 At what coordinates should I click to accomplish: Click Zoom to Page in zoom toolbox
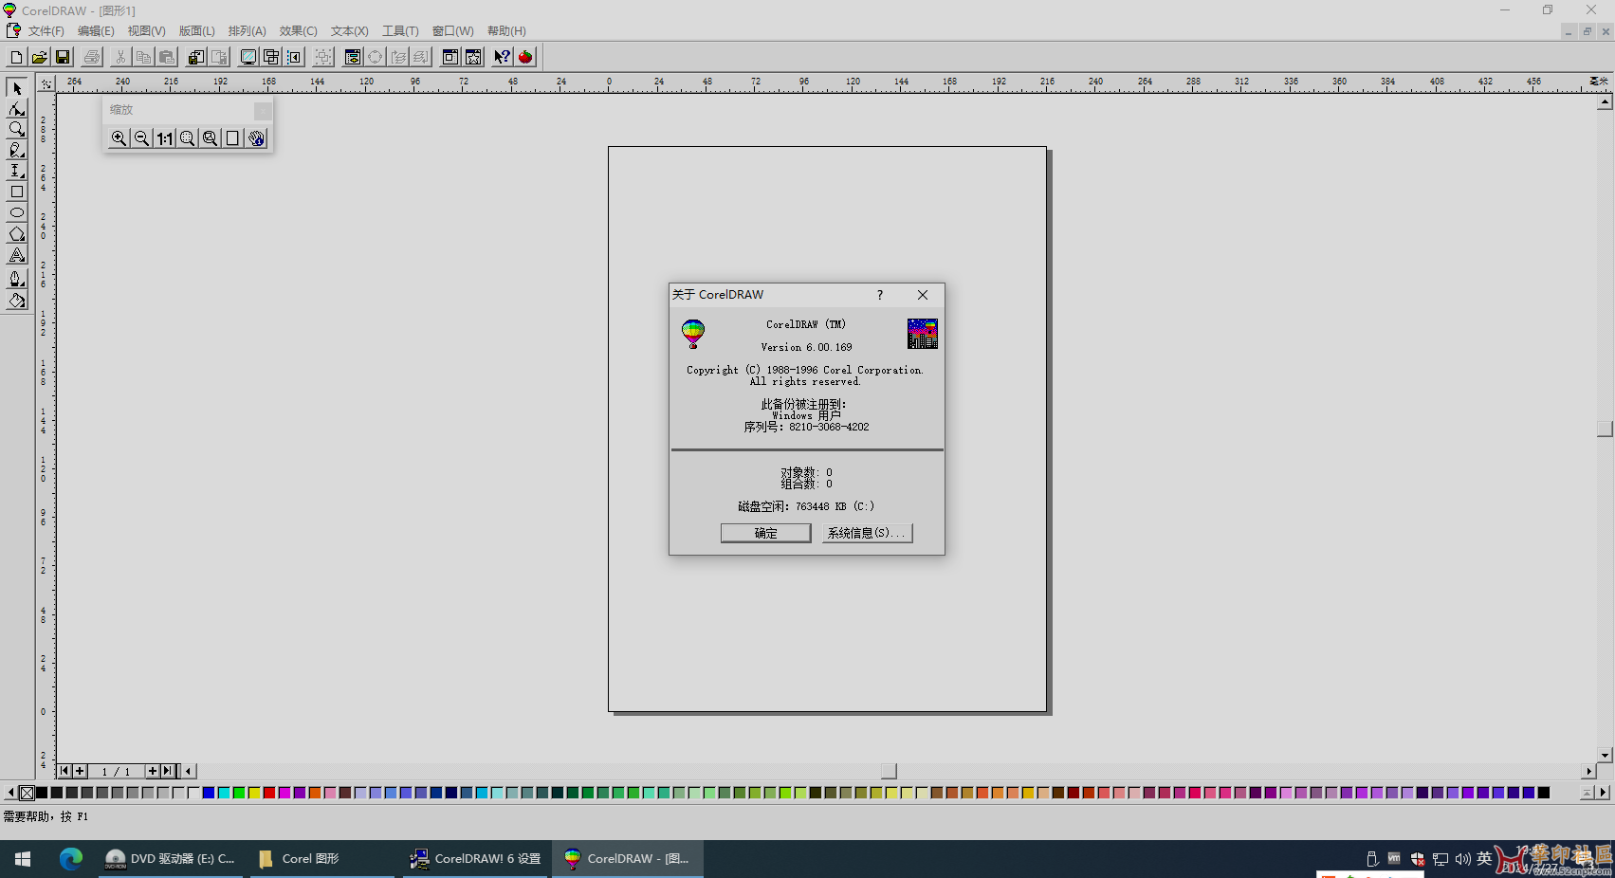pos(233,138)
